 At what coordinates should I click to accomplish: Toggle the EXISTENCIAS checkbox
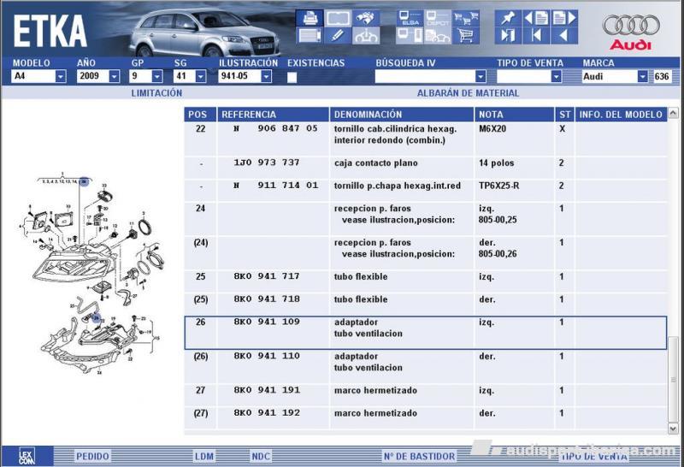pyautogui.click(x=292, y=77)
